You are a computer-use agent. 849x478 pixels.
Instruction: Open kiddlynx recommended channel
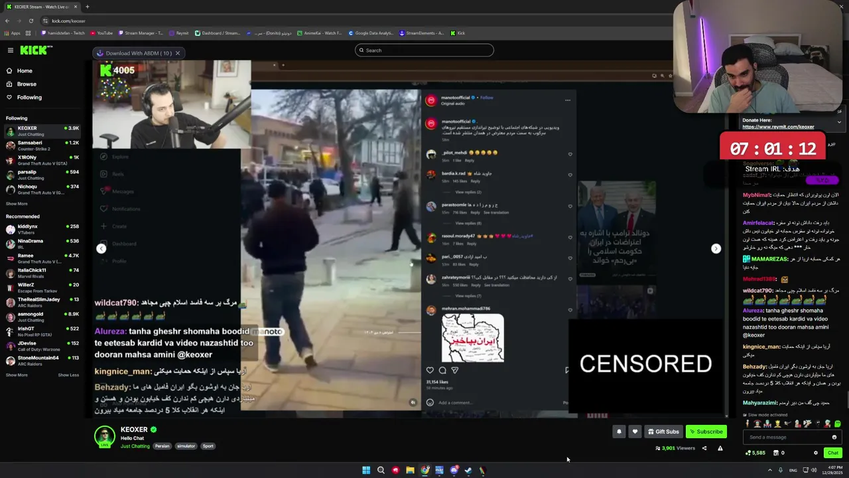(x=42, y=229)
